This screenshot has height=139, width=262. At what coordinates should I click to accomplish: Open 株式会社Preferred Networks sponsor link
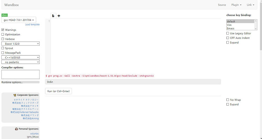24,112
